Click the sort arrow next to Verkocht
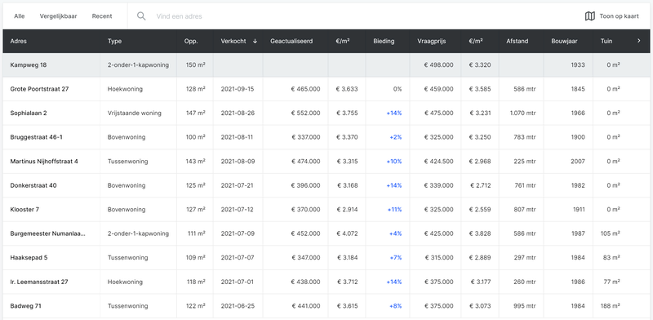Viewport: 653px width, 320px height. [x=255, y=41]
